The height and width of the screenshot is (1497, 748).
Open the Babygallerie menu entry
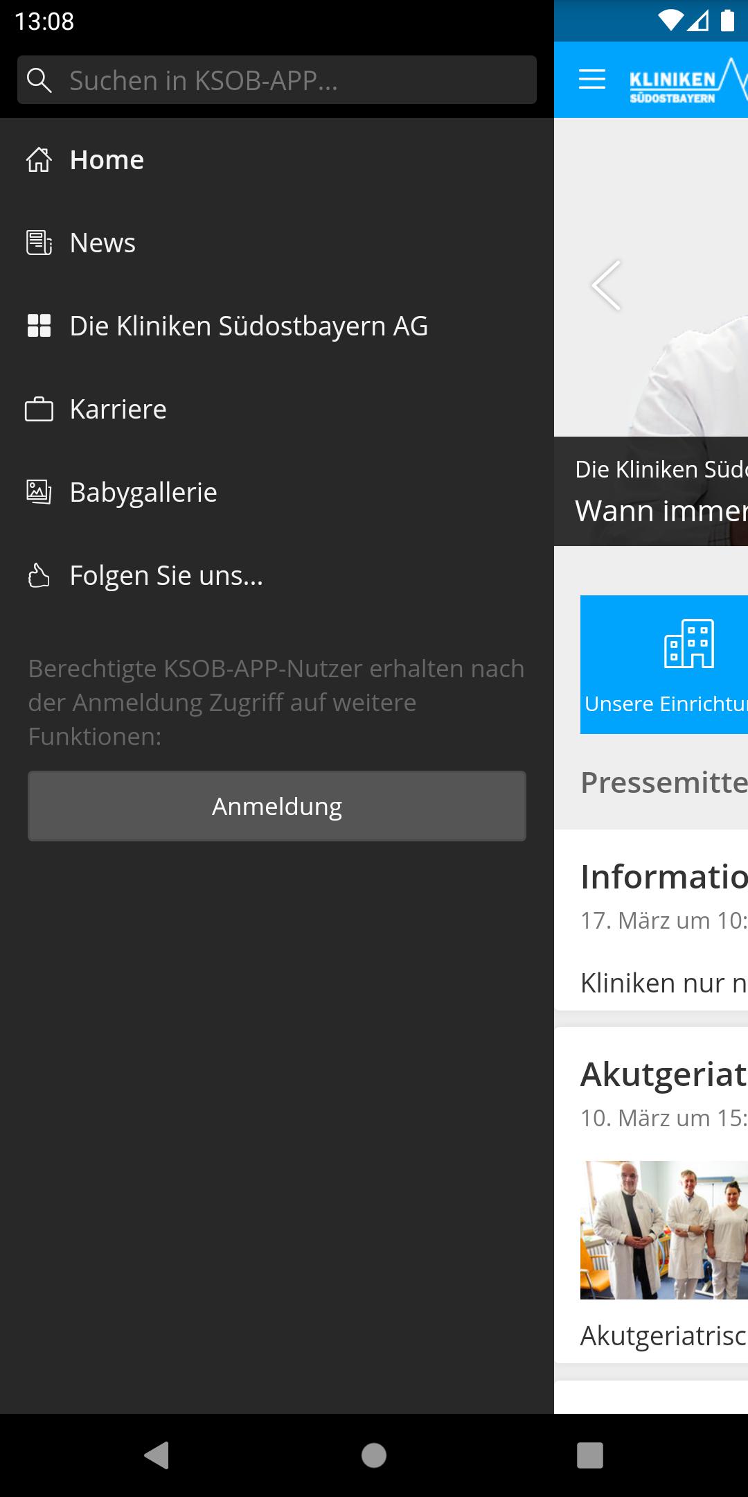(x=277, y=492)
